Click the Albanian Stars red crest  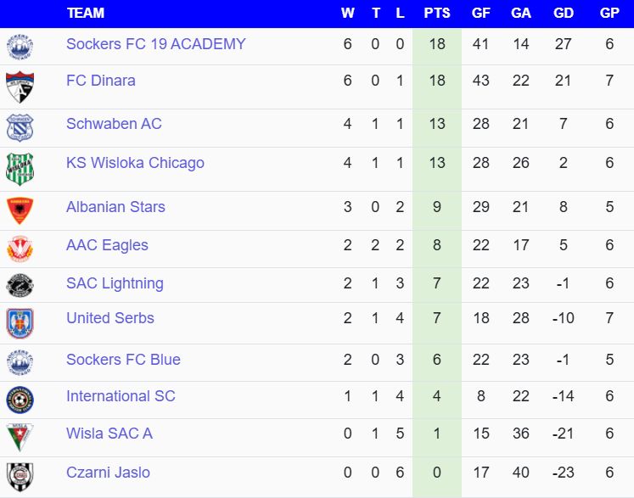pos(19,209)
